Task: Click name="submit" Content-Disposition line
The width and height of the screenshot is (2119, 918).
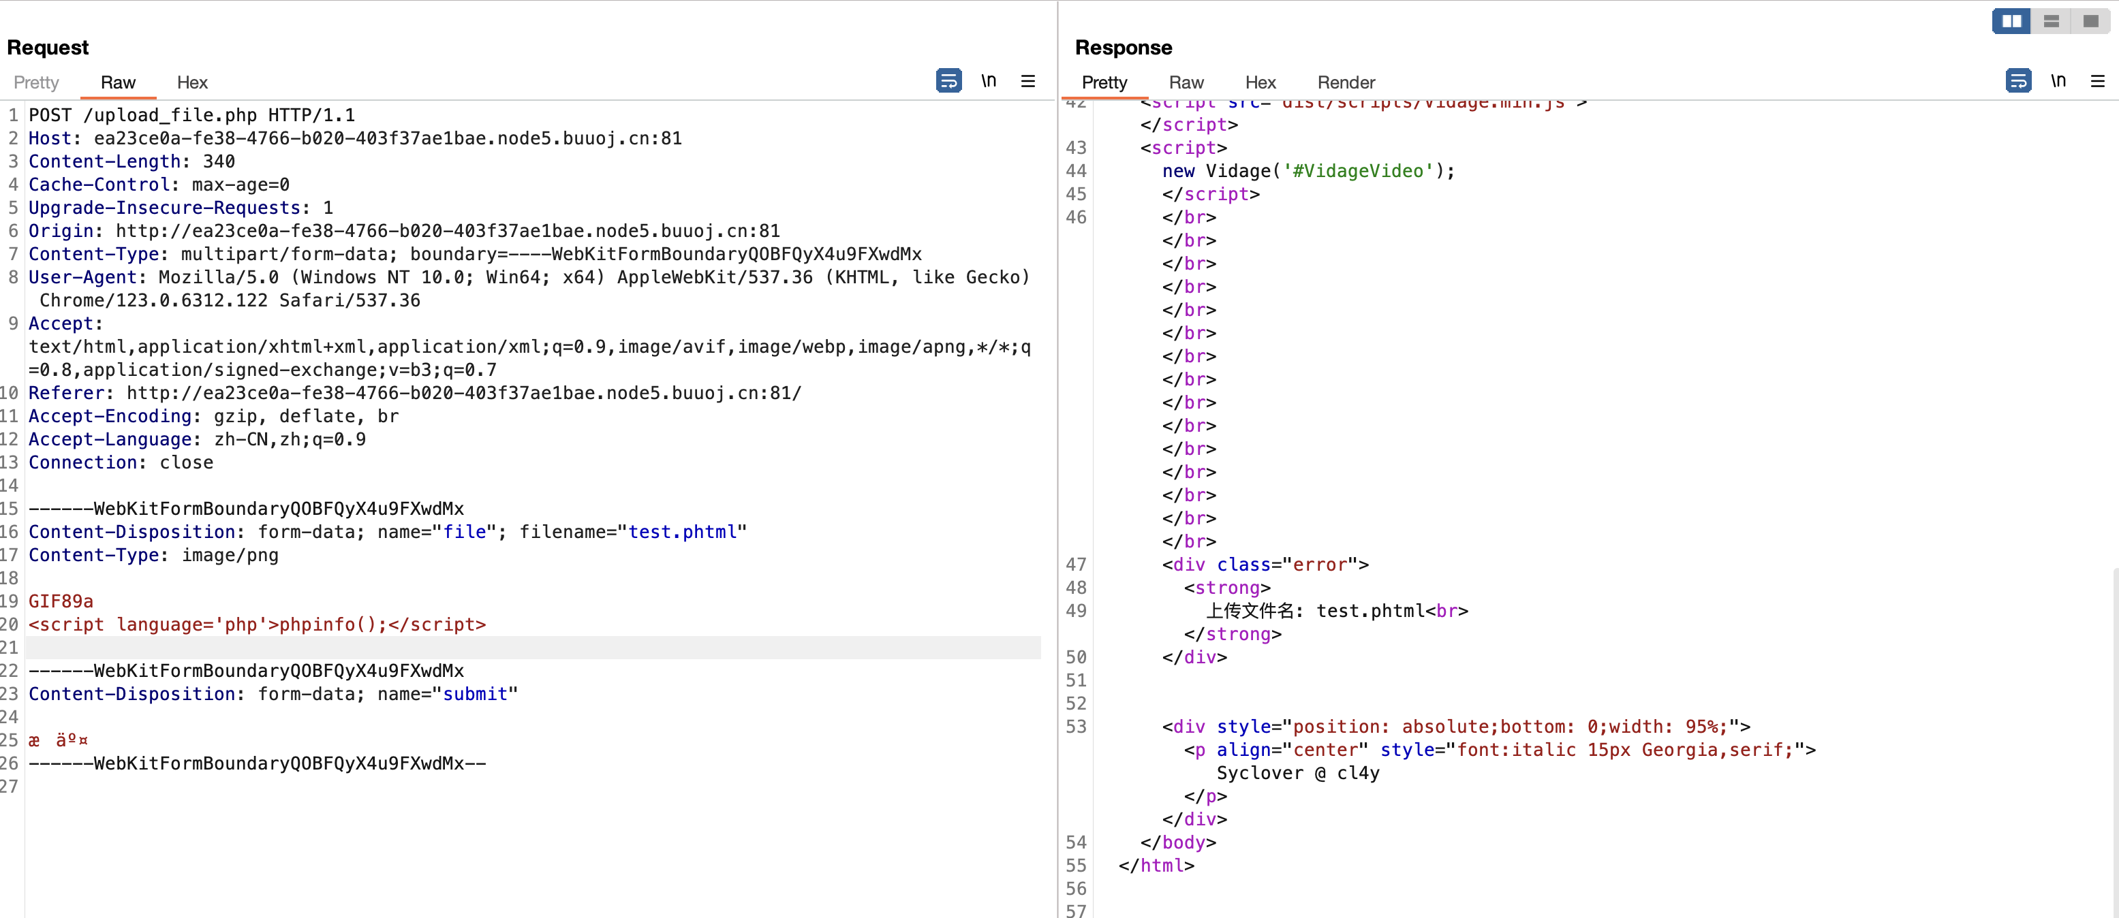Action: (273, 694)
